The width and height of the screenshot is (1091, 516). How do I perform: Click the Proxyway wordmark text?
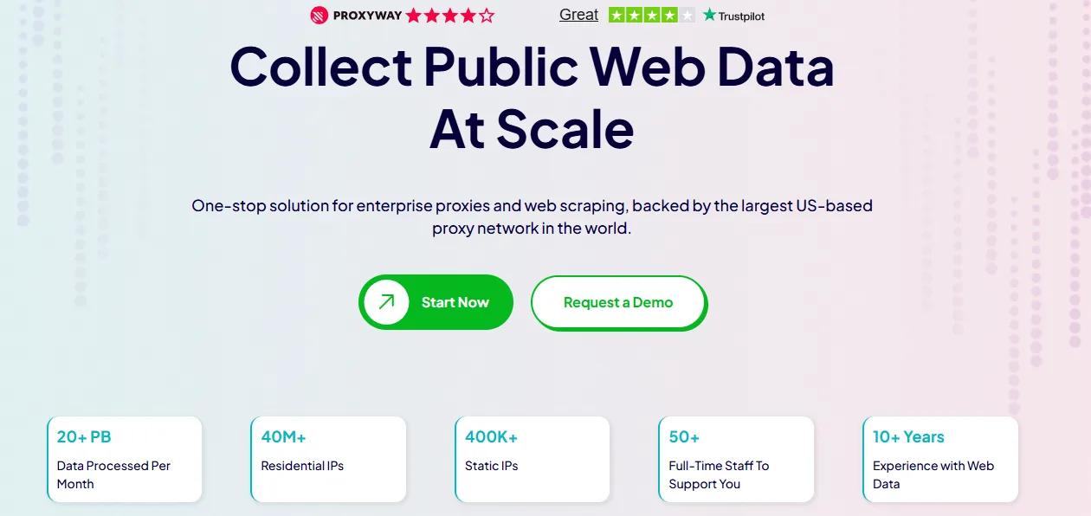pos(366,15)
